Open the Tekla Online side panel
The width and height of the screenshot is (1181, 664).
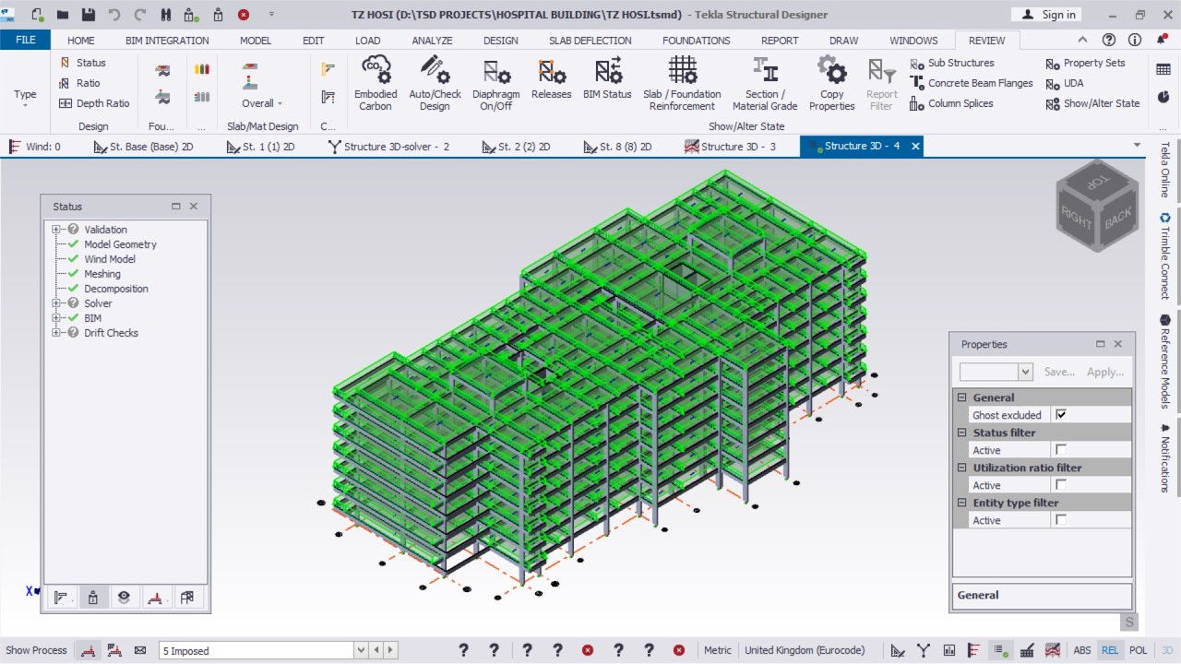(1164, 171)
